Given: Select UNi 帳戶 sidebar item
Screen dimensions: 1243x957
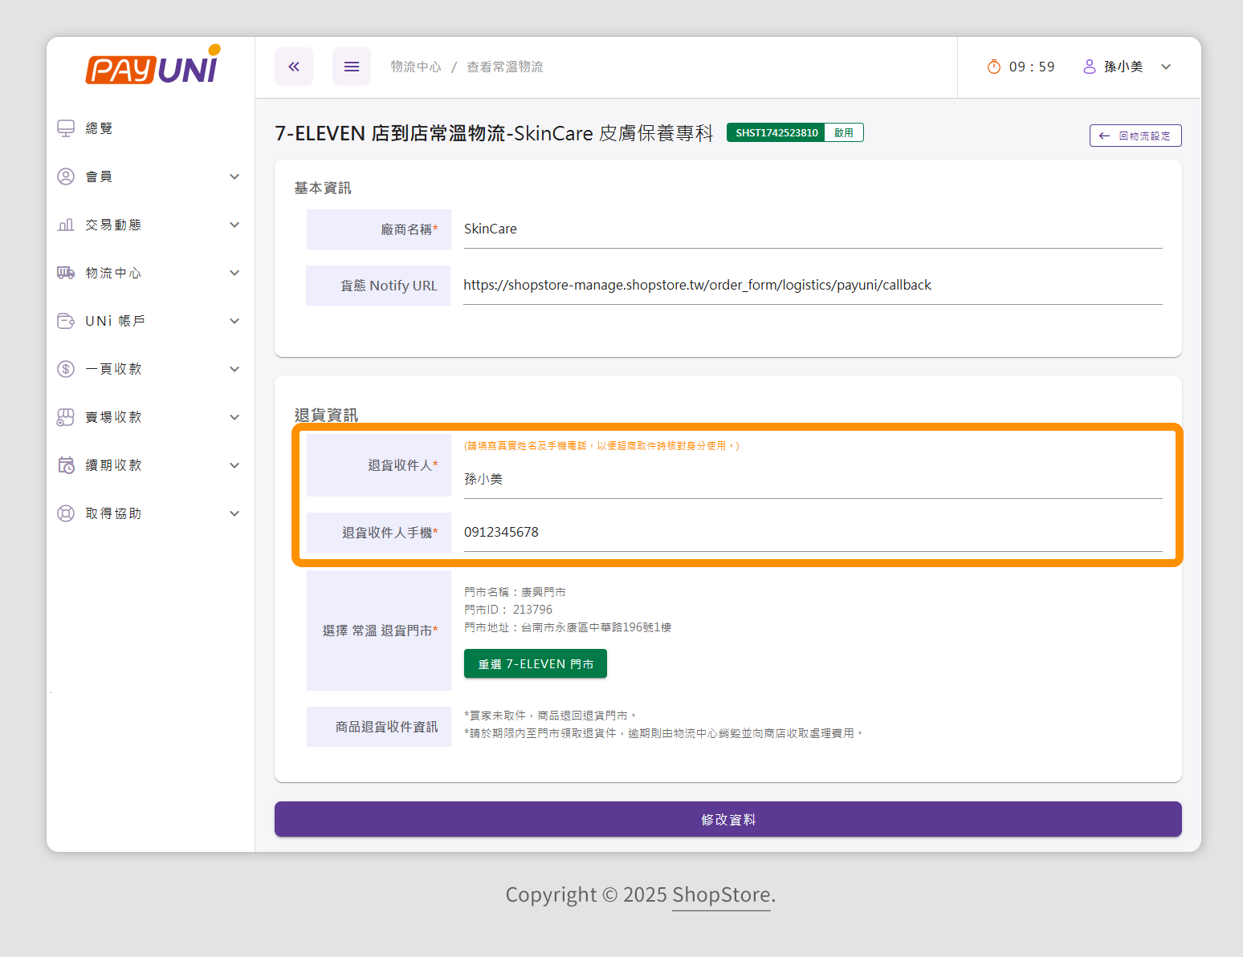Looking at the screenshot, I should (x=150, y=321).
